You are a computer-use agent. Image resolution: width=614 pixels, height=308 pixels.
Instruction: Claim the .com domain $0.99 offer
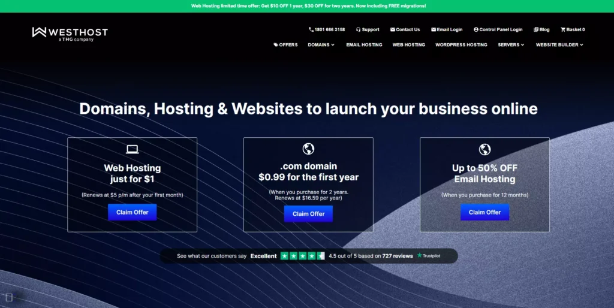(x=309, y=214)
